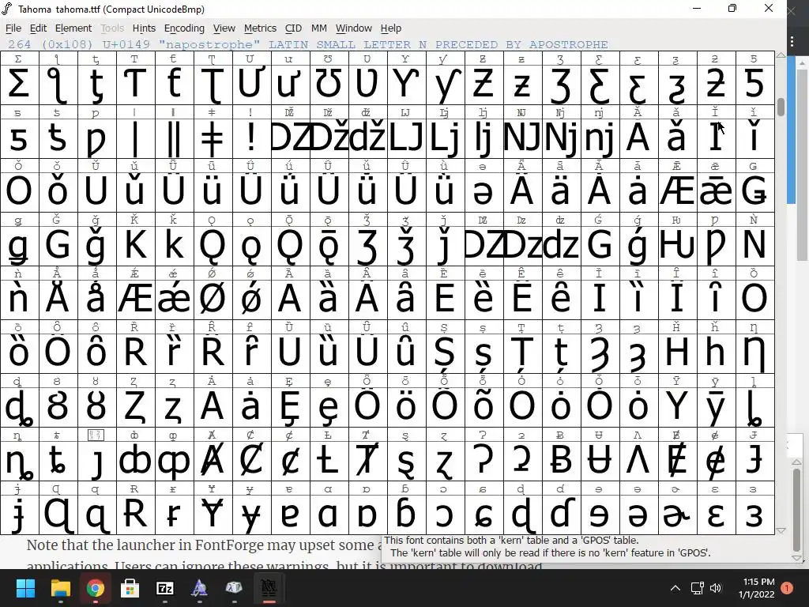Click the network icon in system tray
This screenshot has width=809, height=607.
(x=697, y=588)
